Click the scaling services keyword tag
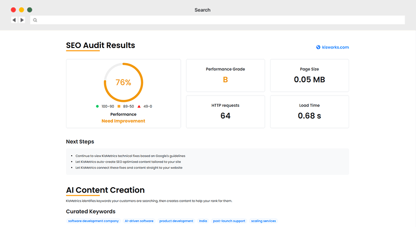Viewport: 416px width, 227px height. (263, 221)
